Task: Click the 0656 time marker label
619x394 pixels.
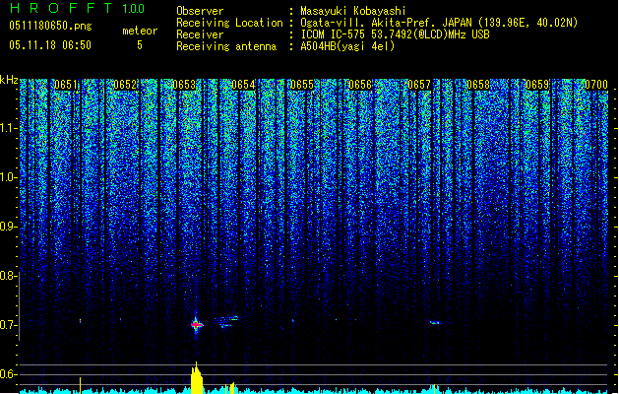Action: pos(360,85)
